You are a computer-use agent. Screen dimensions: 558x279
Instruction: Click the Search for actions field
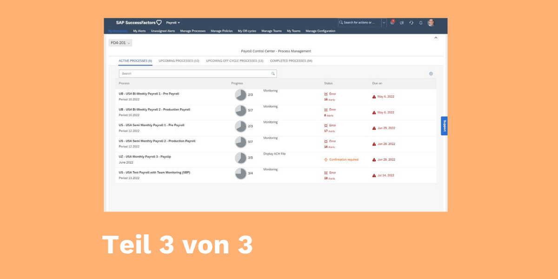[x=360, y=22]
